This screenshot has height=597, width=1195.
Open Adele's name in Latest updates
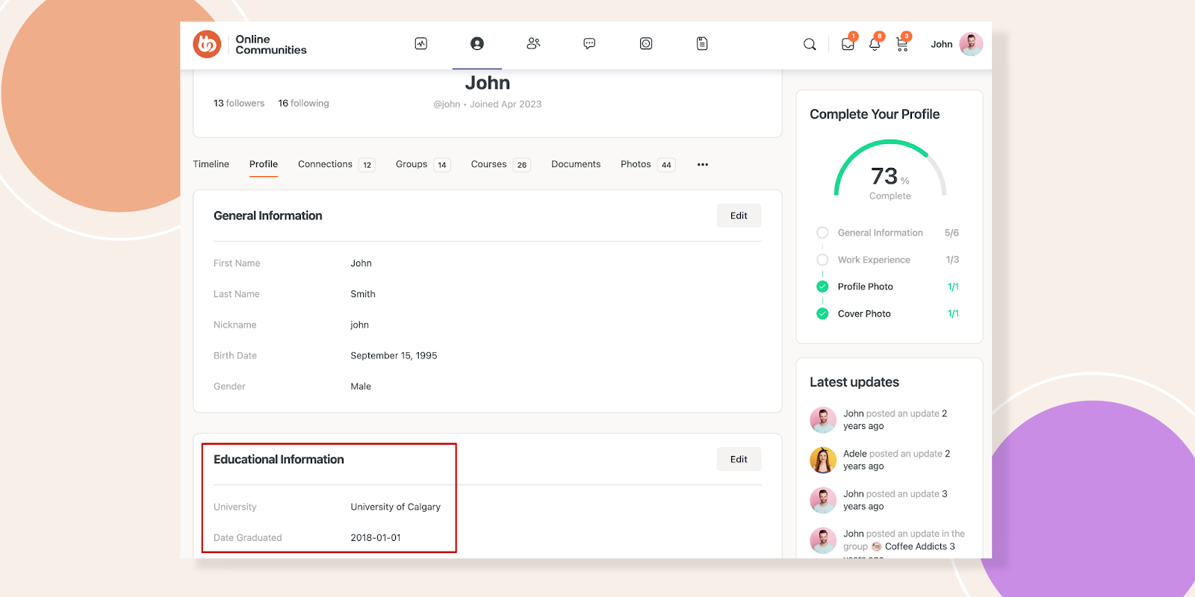click(x=855, y=454)
